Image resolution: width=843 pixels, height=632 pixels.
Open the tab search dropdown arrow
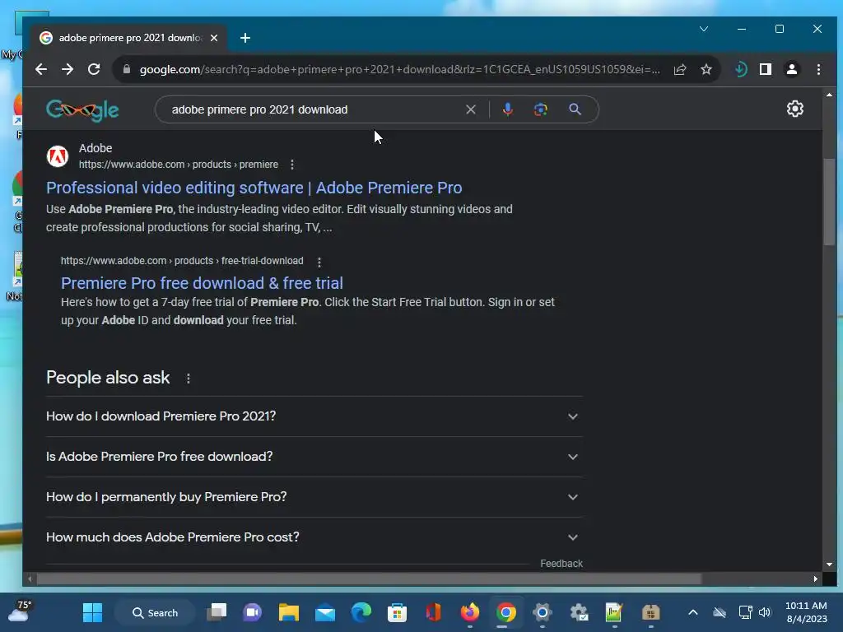[704, 29]
